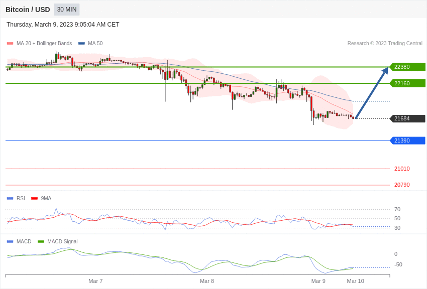Click the MACD legend label
Image resolution: width=427 pixels, height=289 pixels.
[24, 241]
